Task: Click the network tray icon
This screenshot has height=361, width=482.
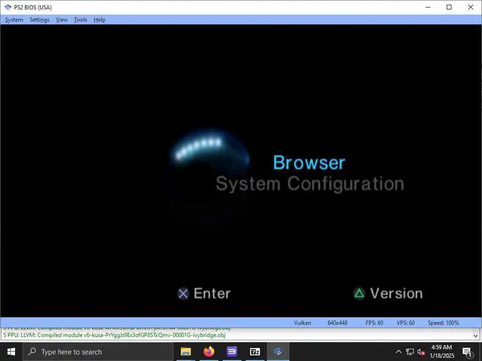Action: pyautogui.click(x=410, y=352)
